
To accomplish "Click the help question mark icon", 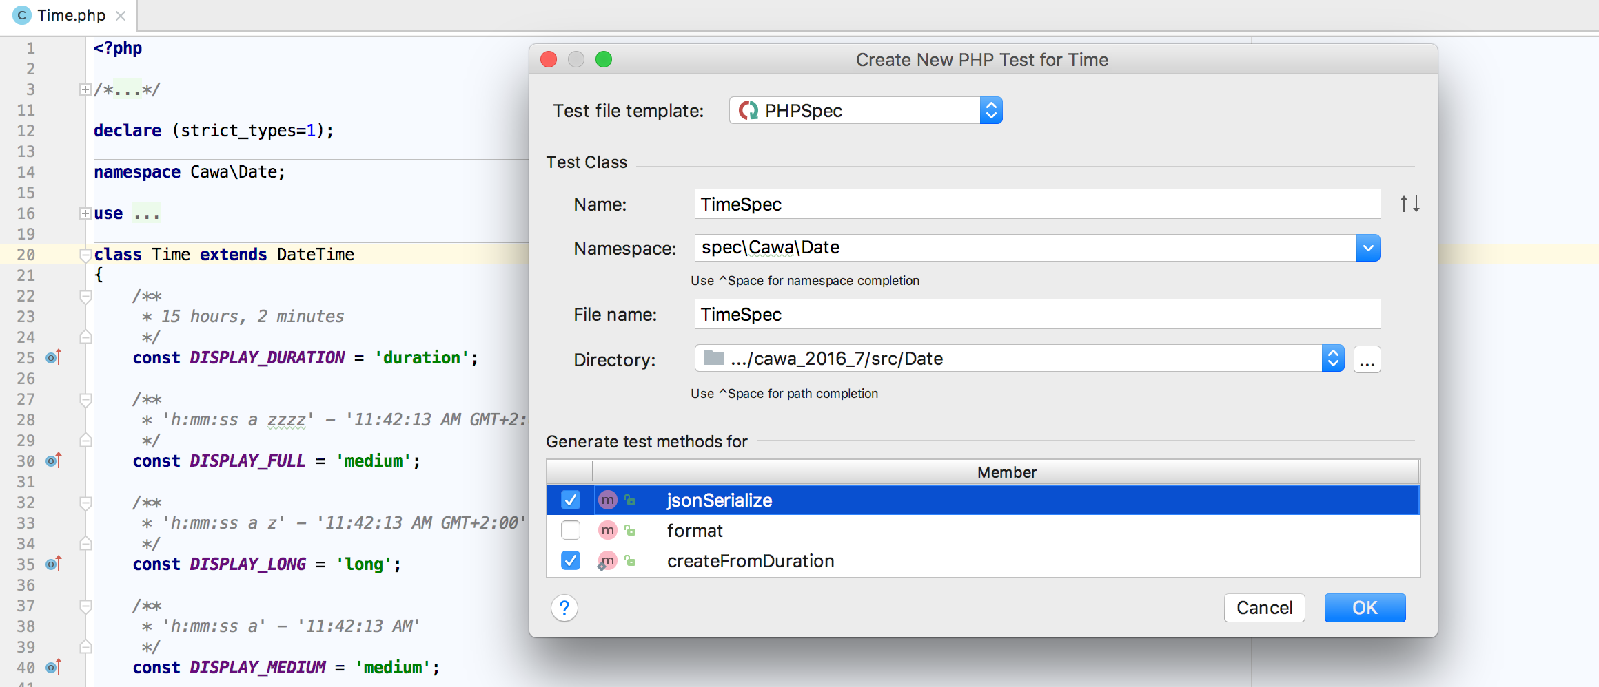I will pos(564,608).
